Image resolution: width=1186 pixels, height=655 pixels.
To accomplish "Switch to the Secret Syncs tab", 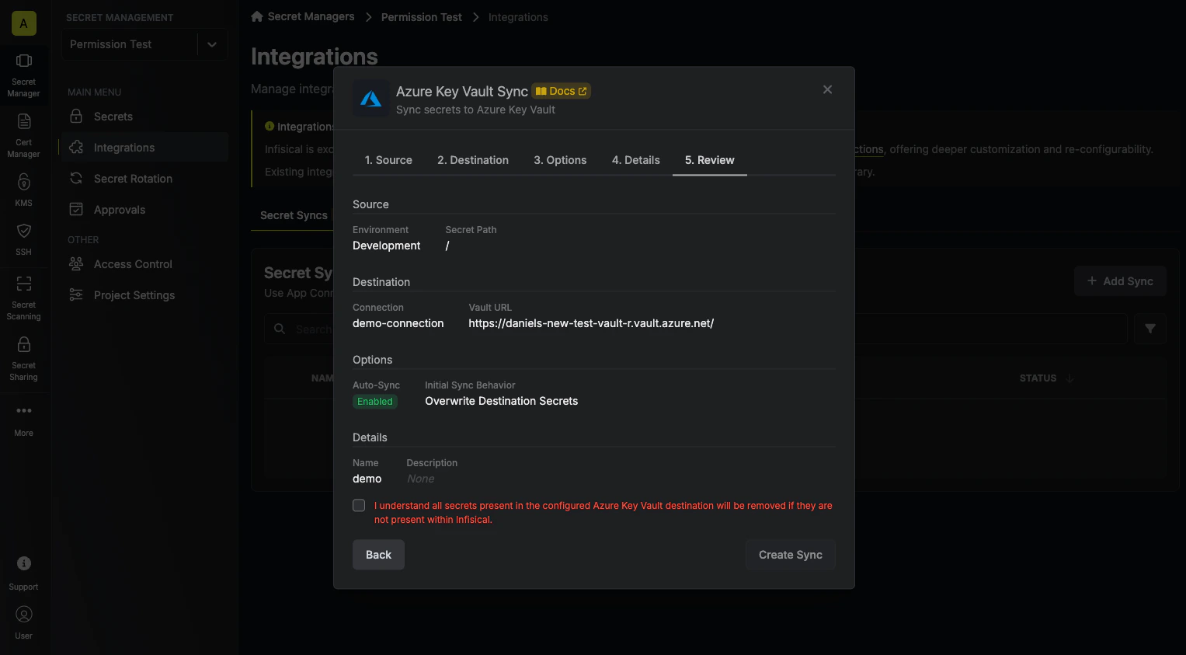I will pos(294,215).
